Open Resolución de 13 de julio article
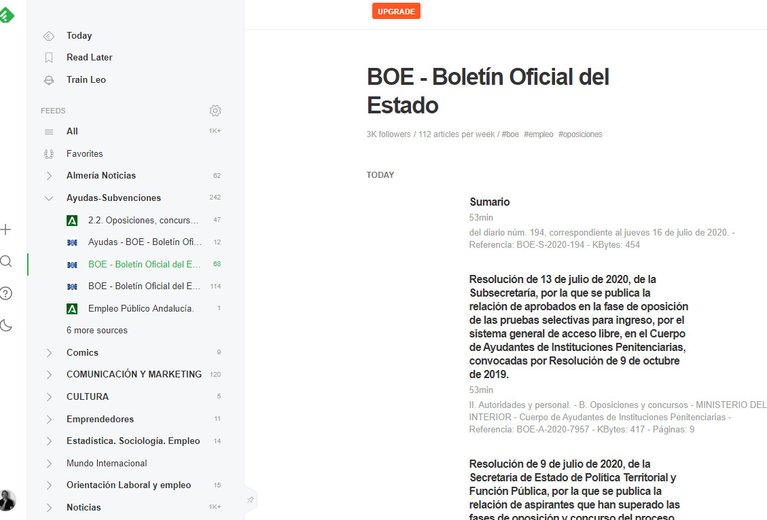 pyautogui.click(x=579, y=327)
